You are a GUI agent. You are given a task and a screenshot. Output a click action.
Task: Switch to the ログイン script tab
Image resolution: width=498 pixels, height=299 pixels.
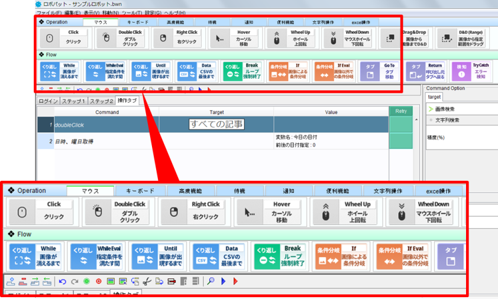48,101
